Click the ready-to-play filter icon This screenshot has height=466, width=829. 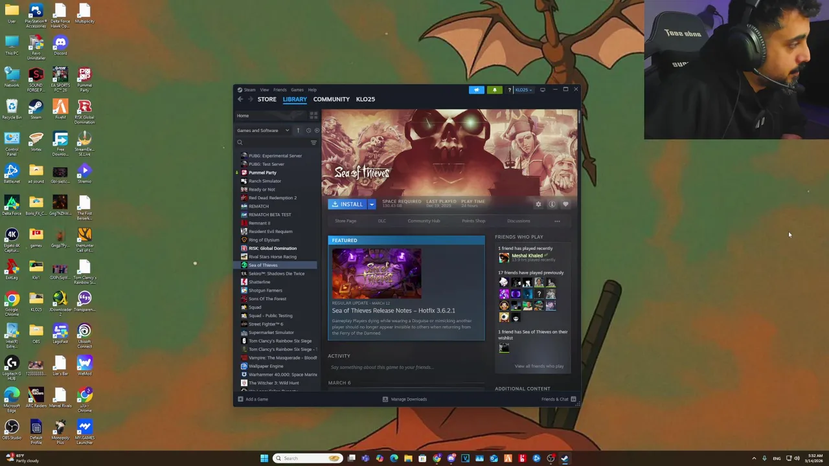point(316,130)
